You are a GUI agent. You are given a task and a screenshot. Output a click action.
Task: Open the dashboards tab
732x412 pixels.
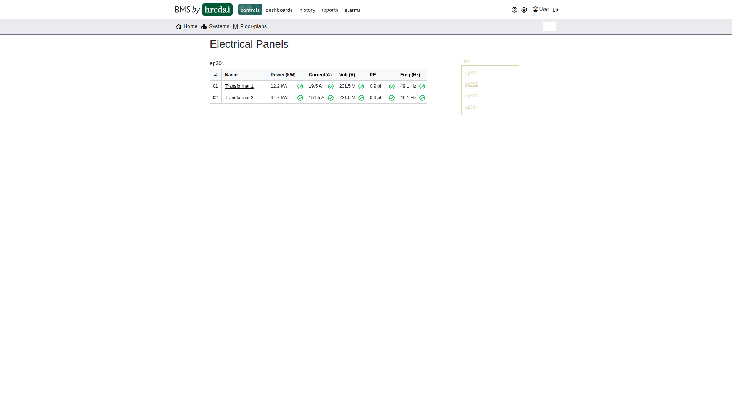[x=279, y=10]
